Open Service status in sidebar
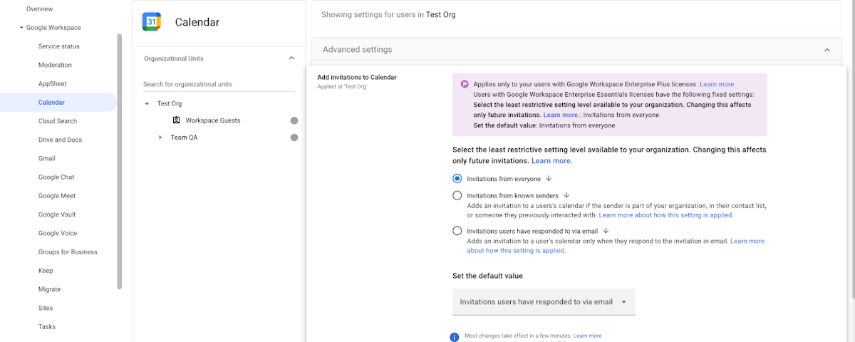The width and height of the screenshot is (855, 342). click(59, 46)
